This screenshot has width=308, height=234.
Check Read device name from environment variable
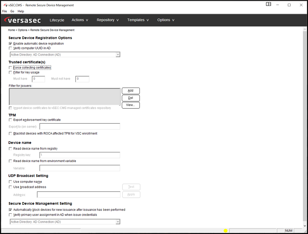[x=11, y=161]
